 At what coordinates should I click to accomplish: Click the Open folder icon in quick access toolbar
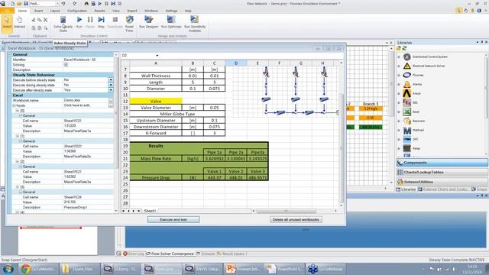tap(19, 3)
